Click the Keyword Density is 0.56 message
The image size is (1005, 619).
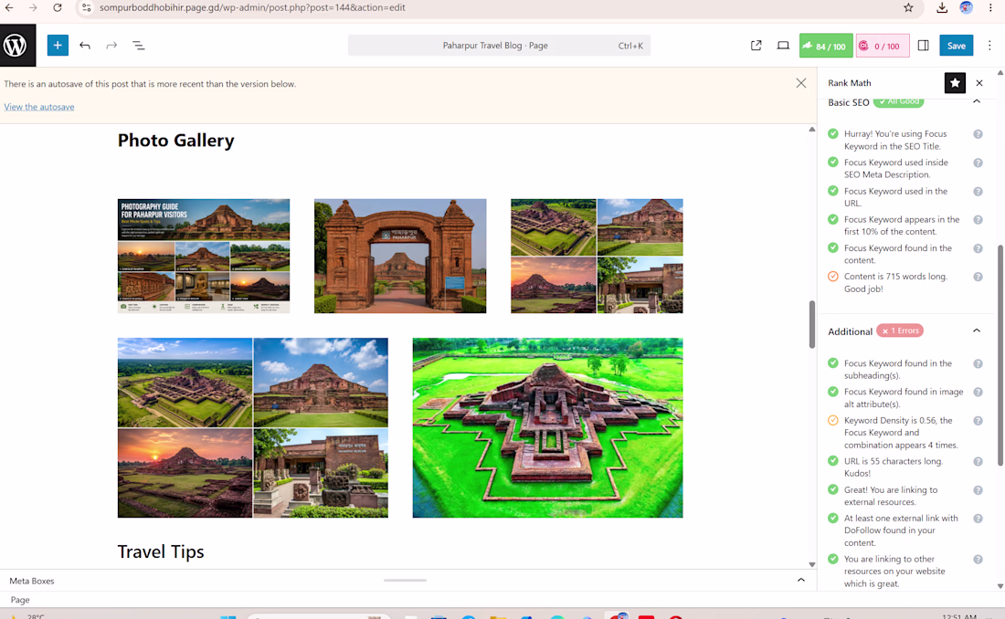coord(901,433)
